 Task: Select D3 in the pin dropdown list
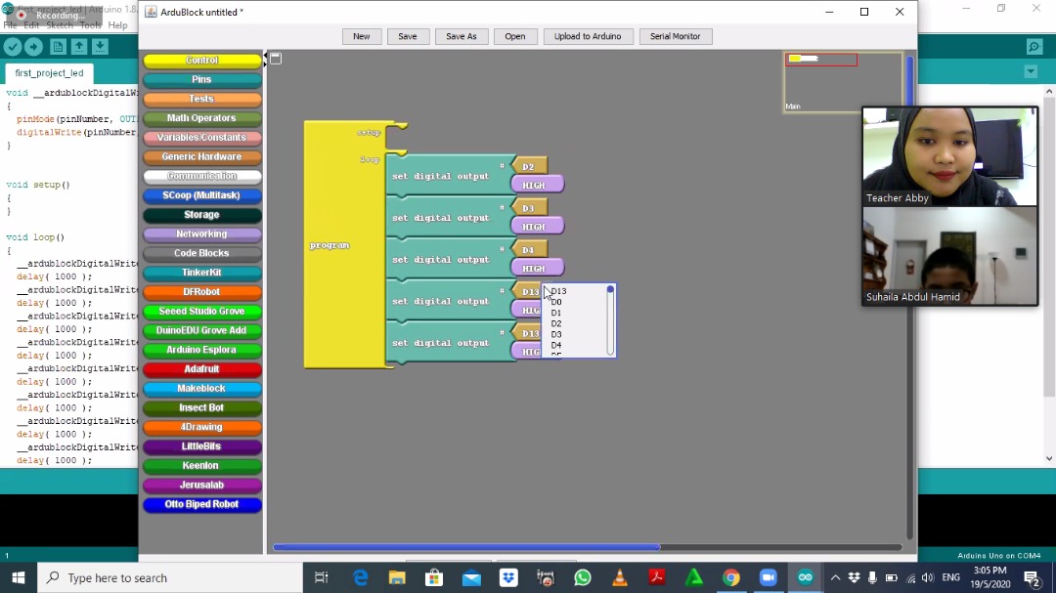click(556, 334)
